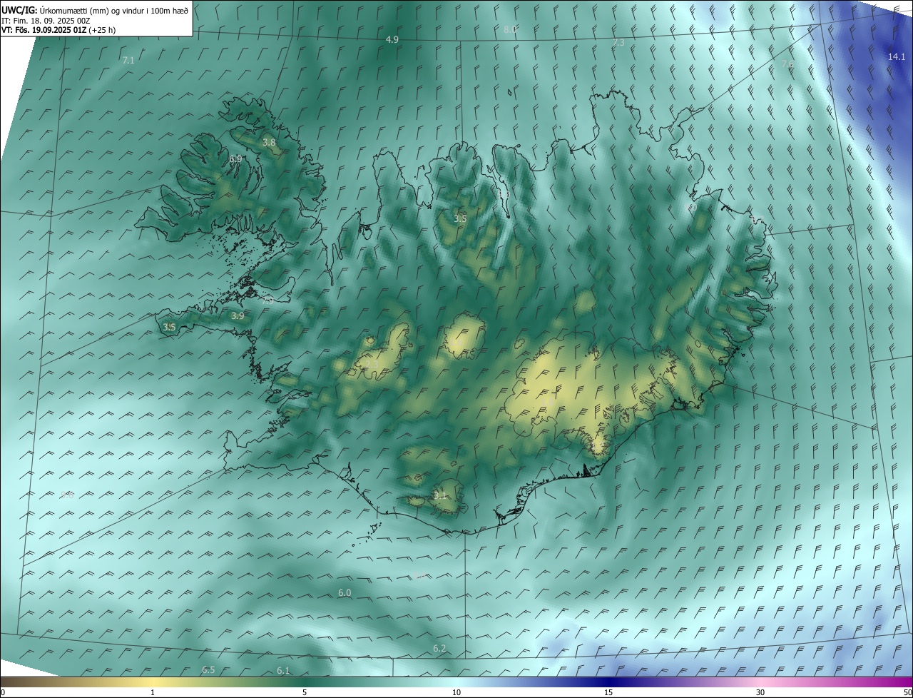Click the 6.9 value in the Westfjords
The height and width of the screenshot is (698, 913).
(x=235, y=158)
